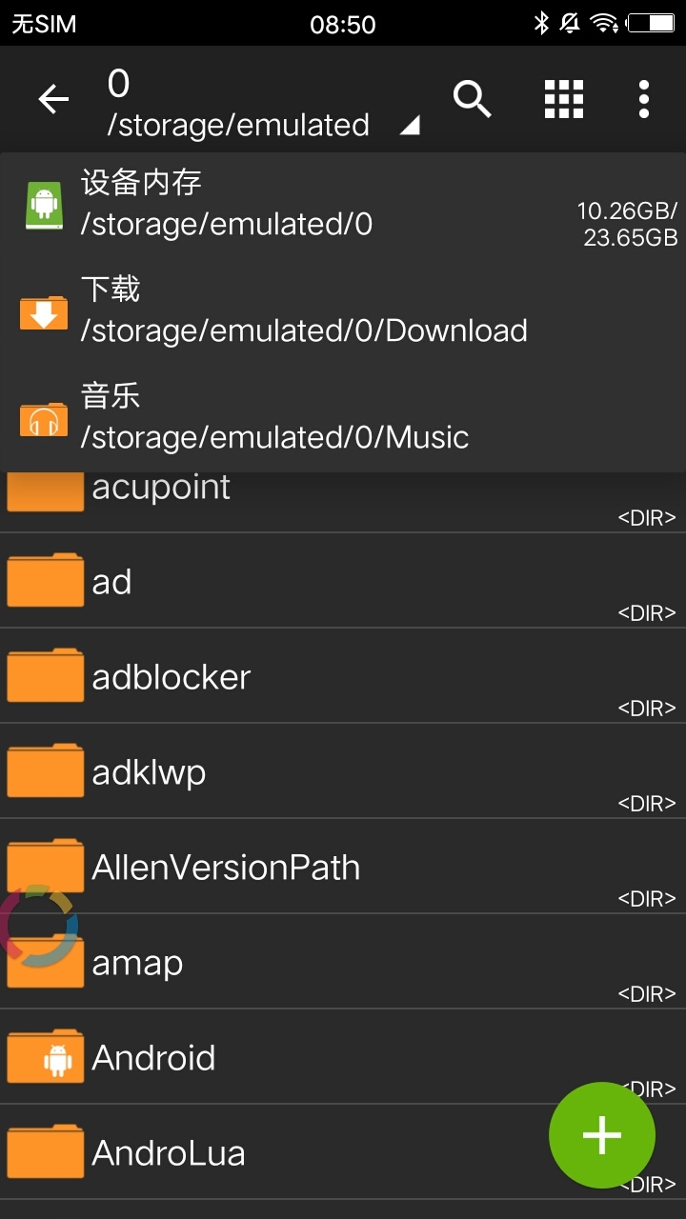Open the adblocker folder

point(171,677)
